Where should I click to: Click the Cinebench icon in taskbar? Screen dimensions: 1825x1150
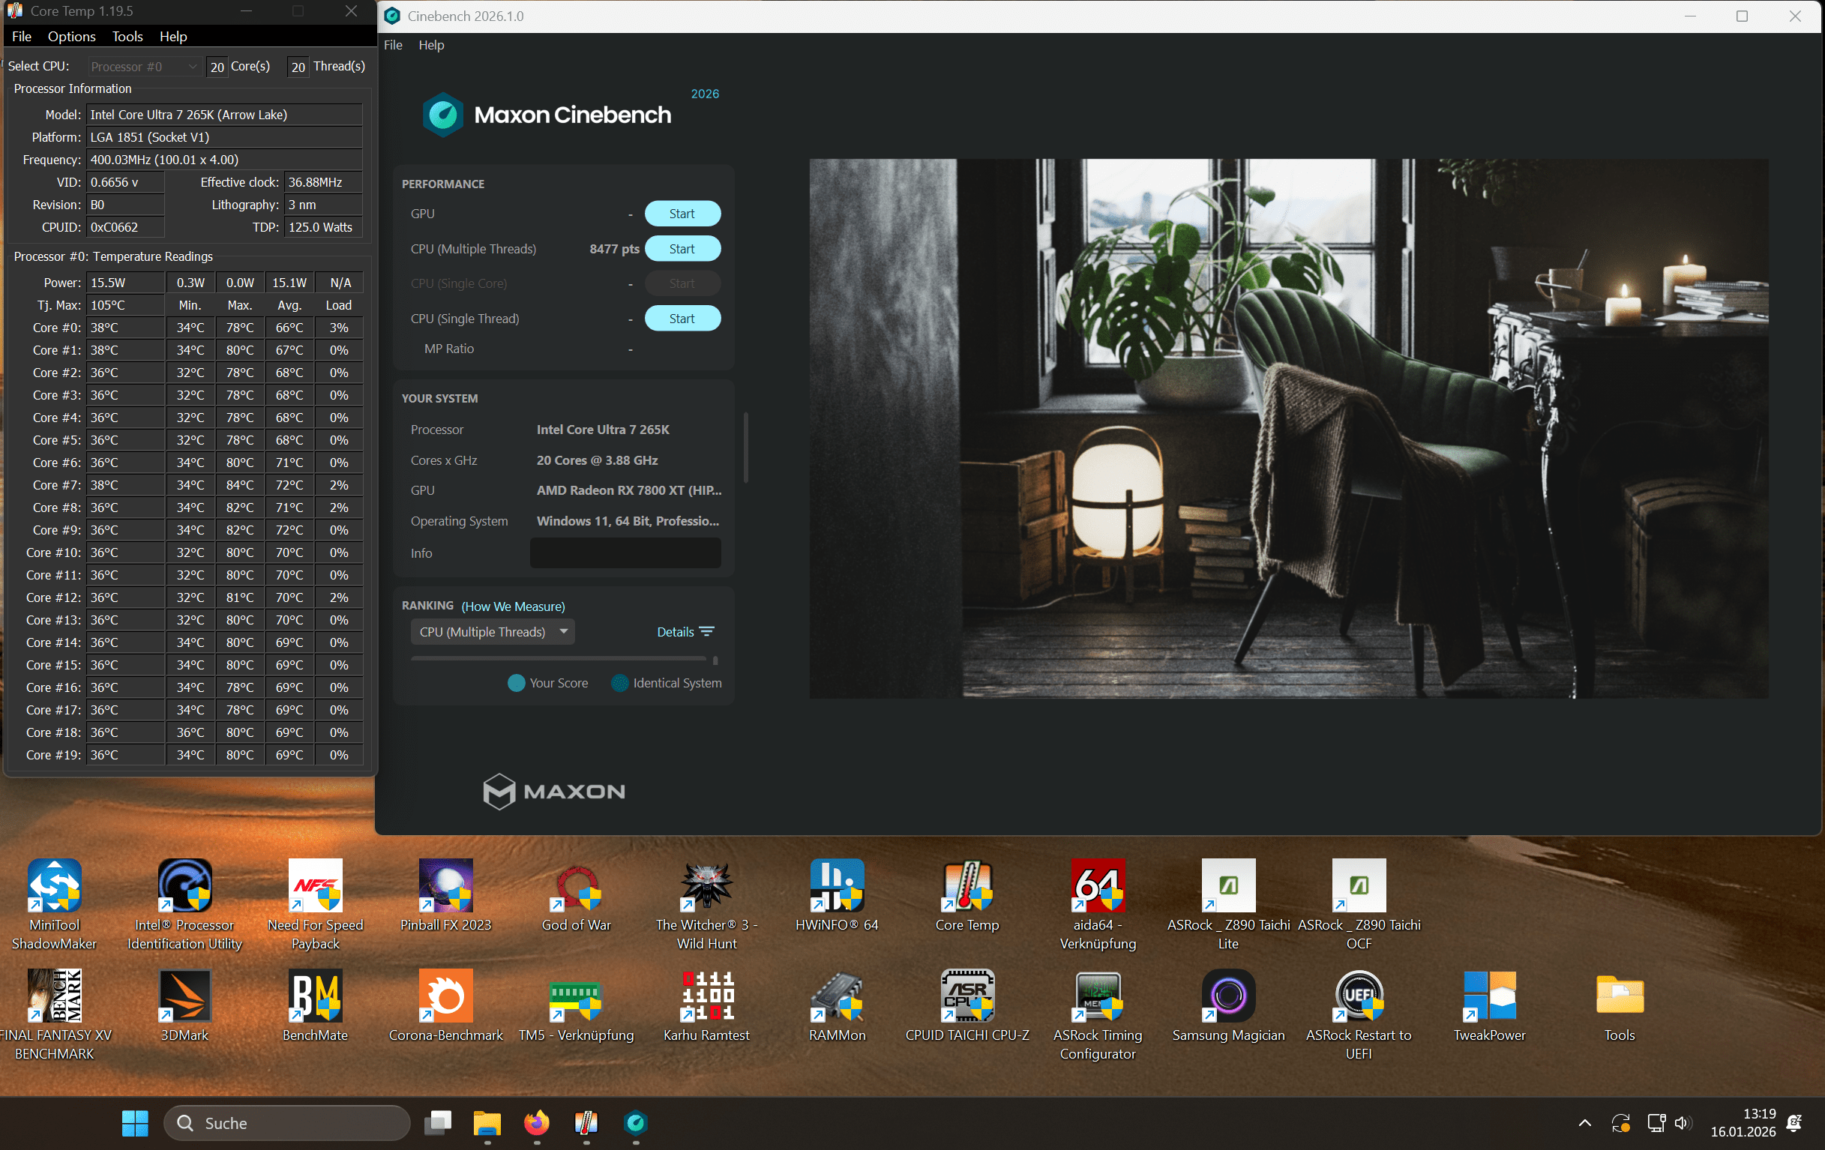coord(635,1122)
